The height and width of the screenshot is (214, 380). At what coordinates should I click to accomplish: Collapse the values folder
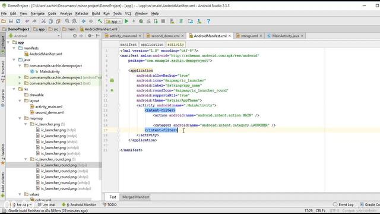[x=20, y=194]
